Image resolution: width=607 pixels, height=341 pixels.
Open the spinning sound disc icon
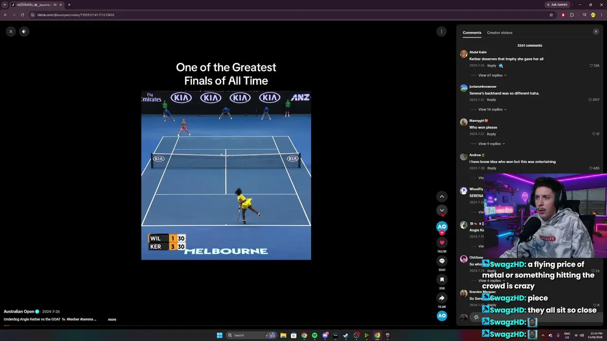click(442, 316)
